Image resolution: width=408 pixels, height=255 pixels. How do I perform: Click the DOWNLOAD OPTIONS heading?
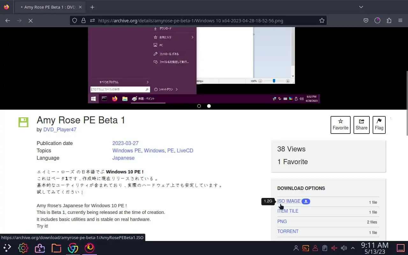point(301,188)
